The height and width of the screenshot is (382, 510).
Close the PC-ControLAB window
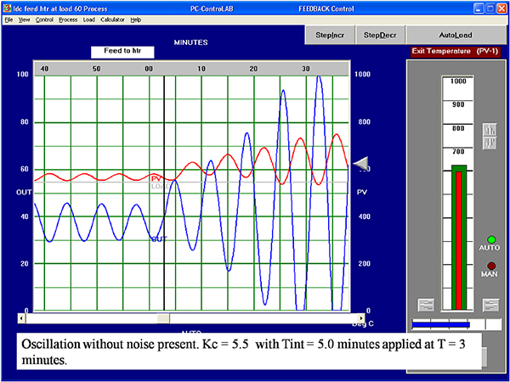click(x=501, y=8)
